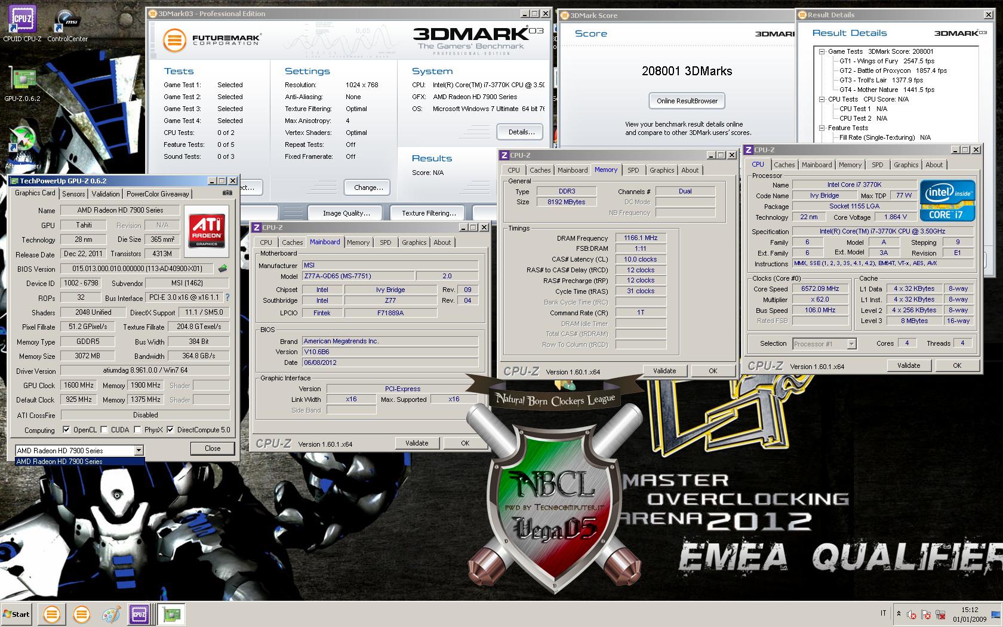Image resolution: width=1003 pixels, height=627 pixels.
Task: Click the Texture Filtering... button
Action: click(428, 213)
